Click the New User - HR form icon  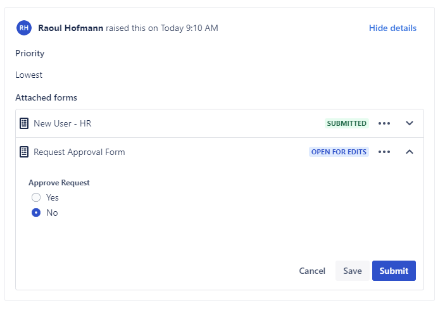(24, 123)
